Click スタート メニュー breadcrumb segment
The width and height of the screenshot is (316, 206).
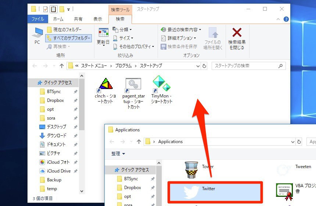94,66
